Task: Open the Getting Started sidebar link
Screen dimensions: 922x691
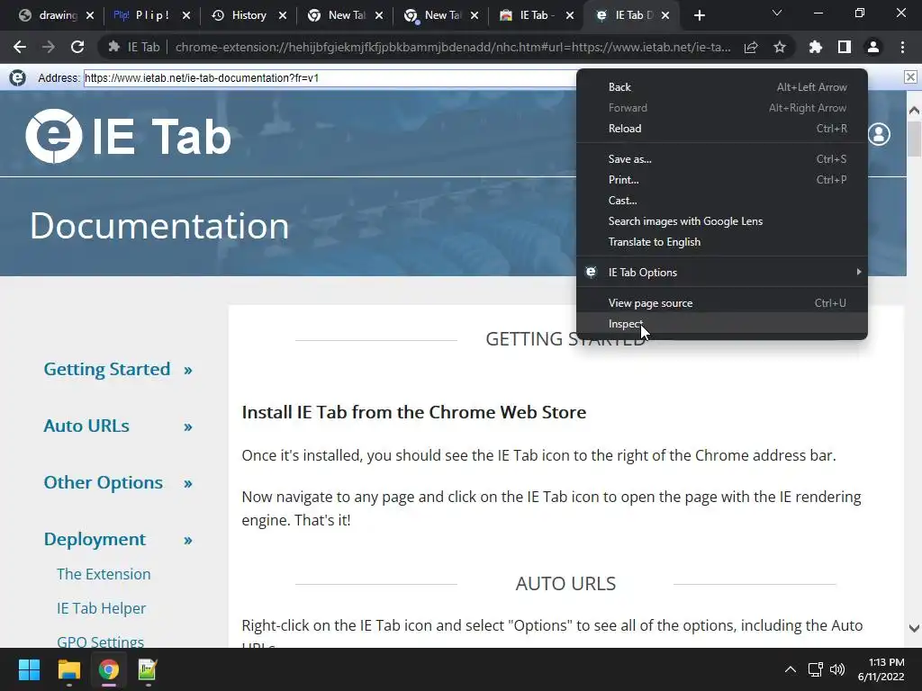Action: pos(106,369)
